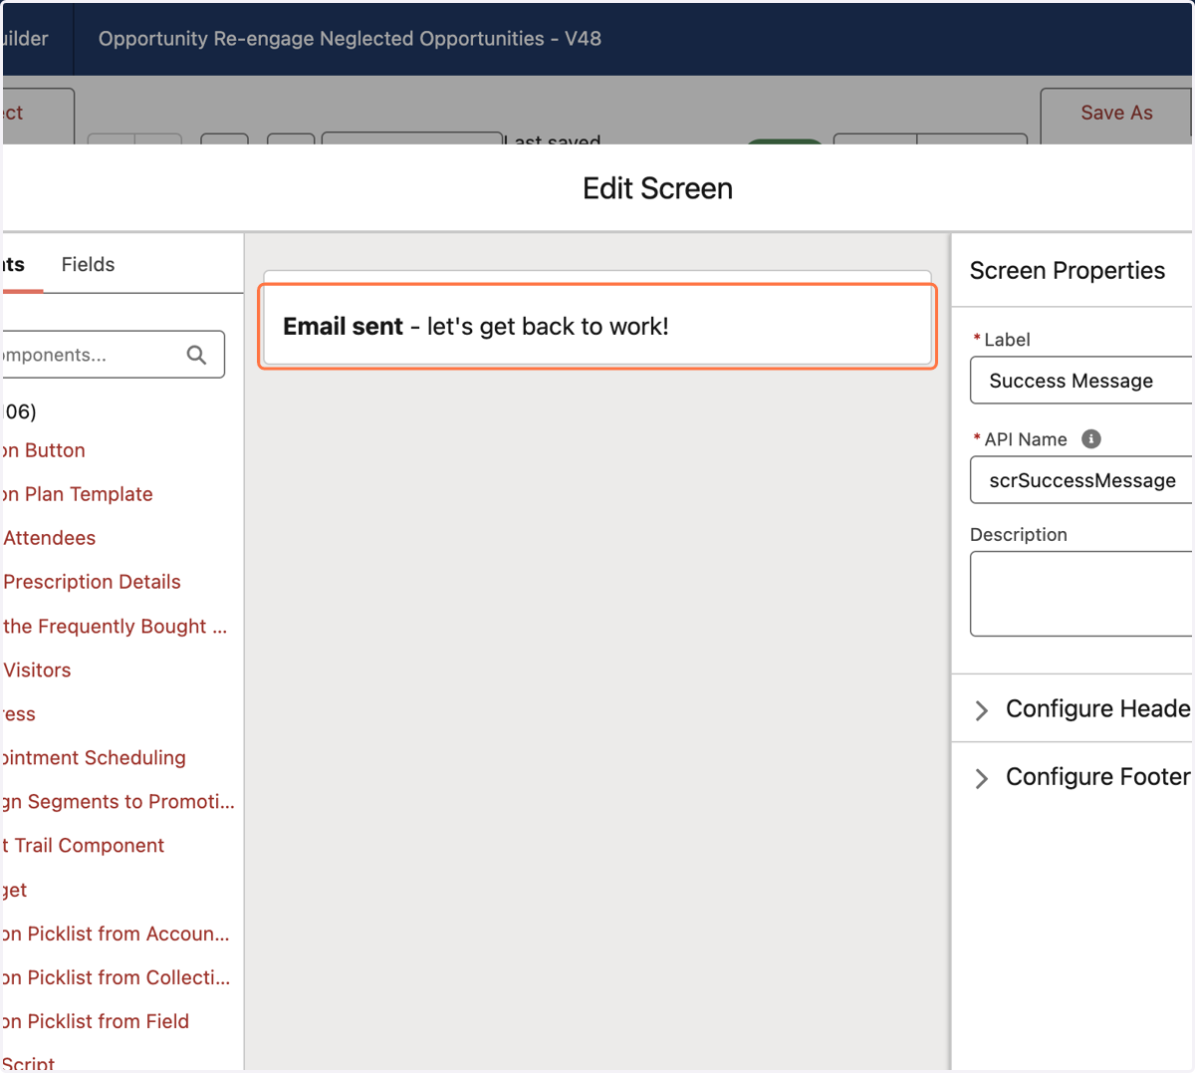This screenshot has height=1073, width=1195.
Task: Click the Screen Properties heading
Action: pyautogui.click(x=1067, y=270)
